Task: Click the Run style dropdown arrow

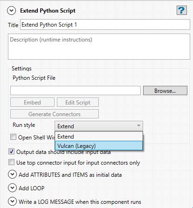Action: point(139,125)
